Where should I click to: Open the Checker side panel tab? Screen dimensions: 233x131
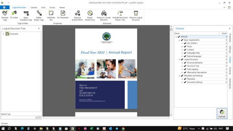click(x=230, y=60)
